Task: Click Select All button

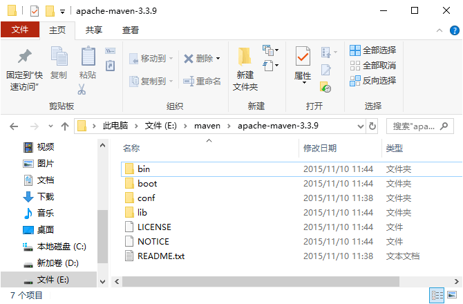Action: (x=373, y=50)
